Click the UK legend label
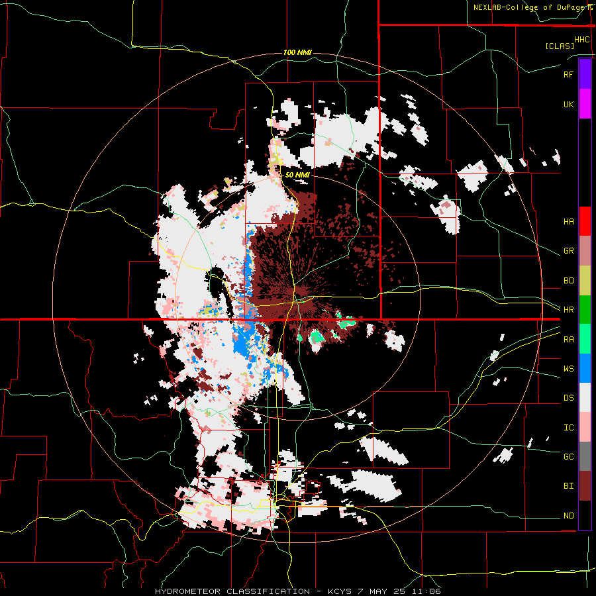Image resolution: width=596 pixels, height=596 pixels. click(x=568, y=104)
